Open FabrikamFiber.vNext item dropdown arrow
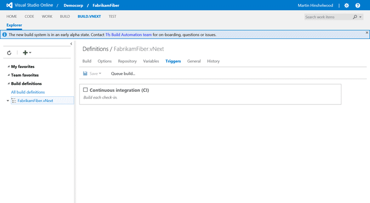This screenshot has width=370, height=203. [8, 101]
